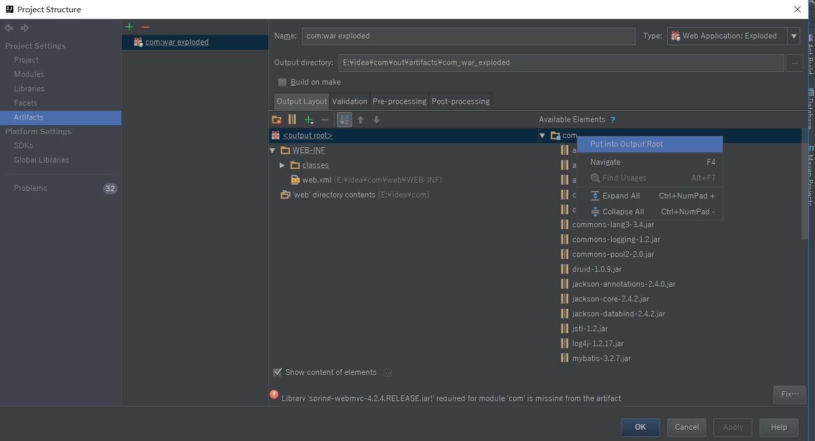The height and width of the screenshot is (441, 815).
Task: Click the Fix button for missing library
Action: [790, 394]
